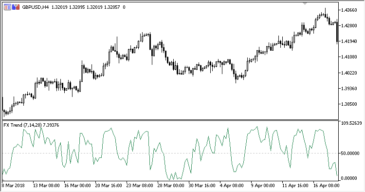Click the GBPUSD,H4 symbol title
365x192 pixels.
36,7
